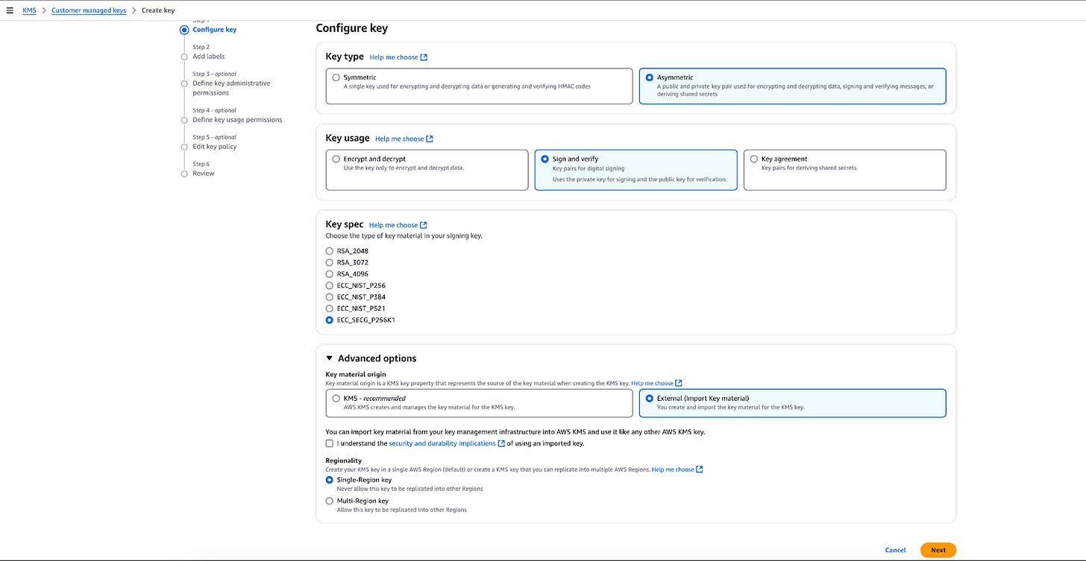Select the Key agreement usage option

(x=844, y=170)
